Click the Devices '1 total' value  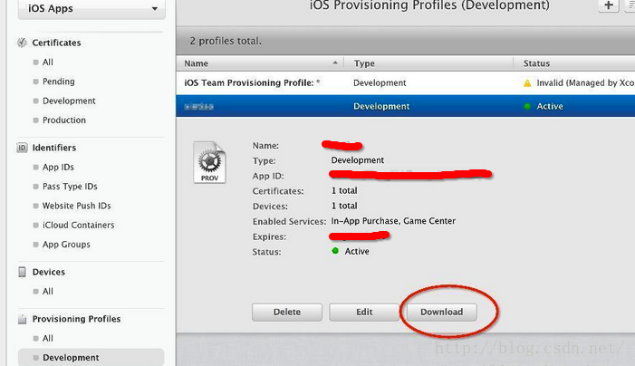tap(344, 206)
